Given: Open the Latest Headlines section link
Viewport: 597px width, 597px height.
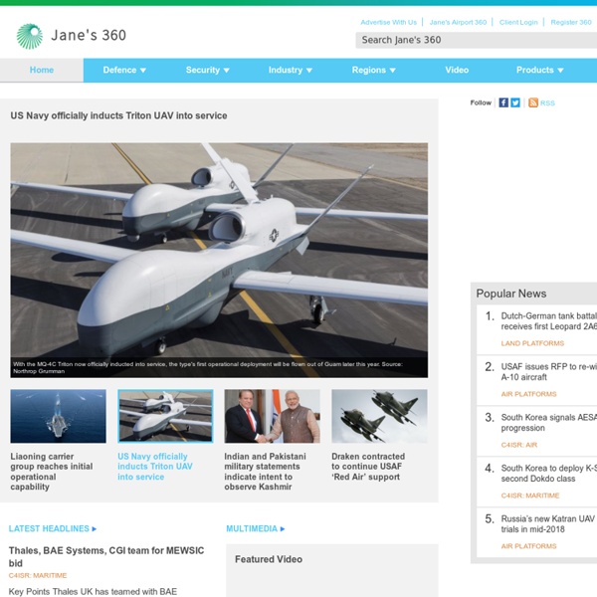Looking at the screenshot, I should [x=49, y=529].
